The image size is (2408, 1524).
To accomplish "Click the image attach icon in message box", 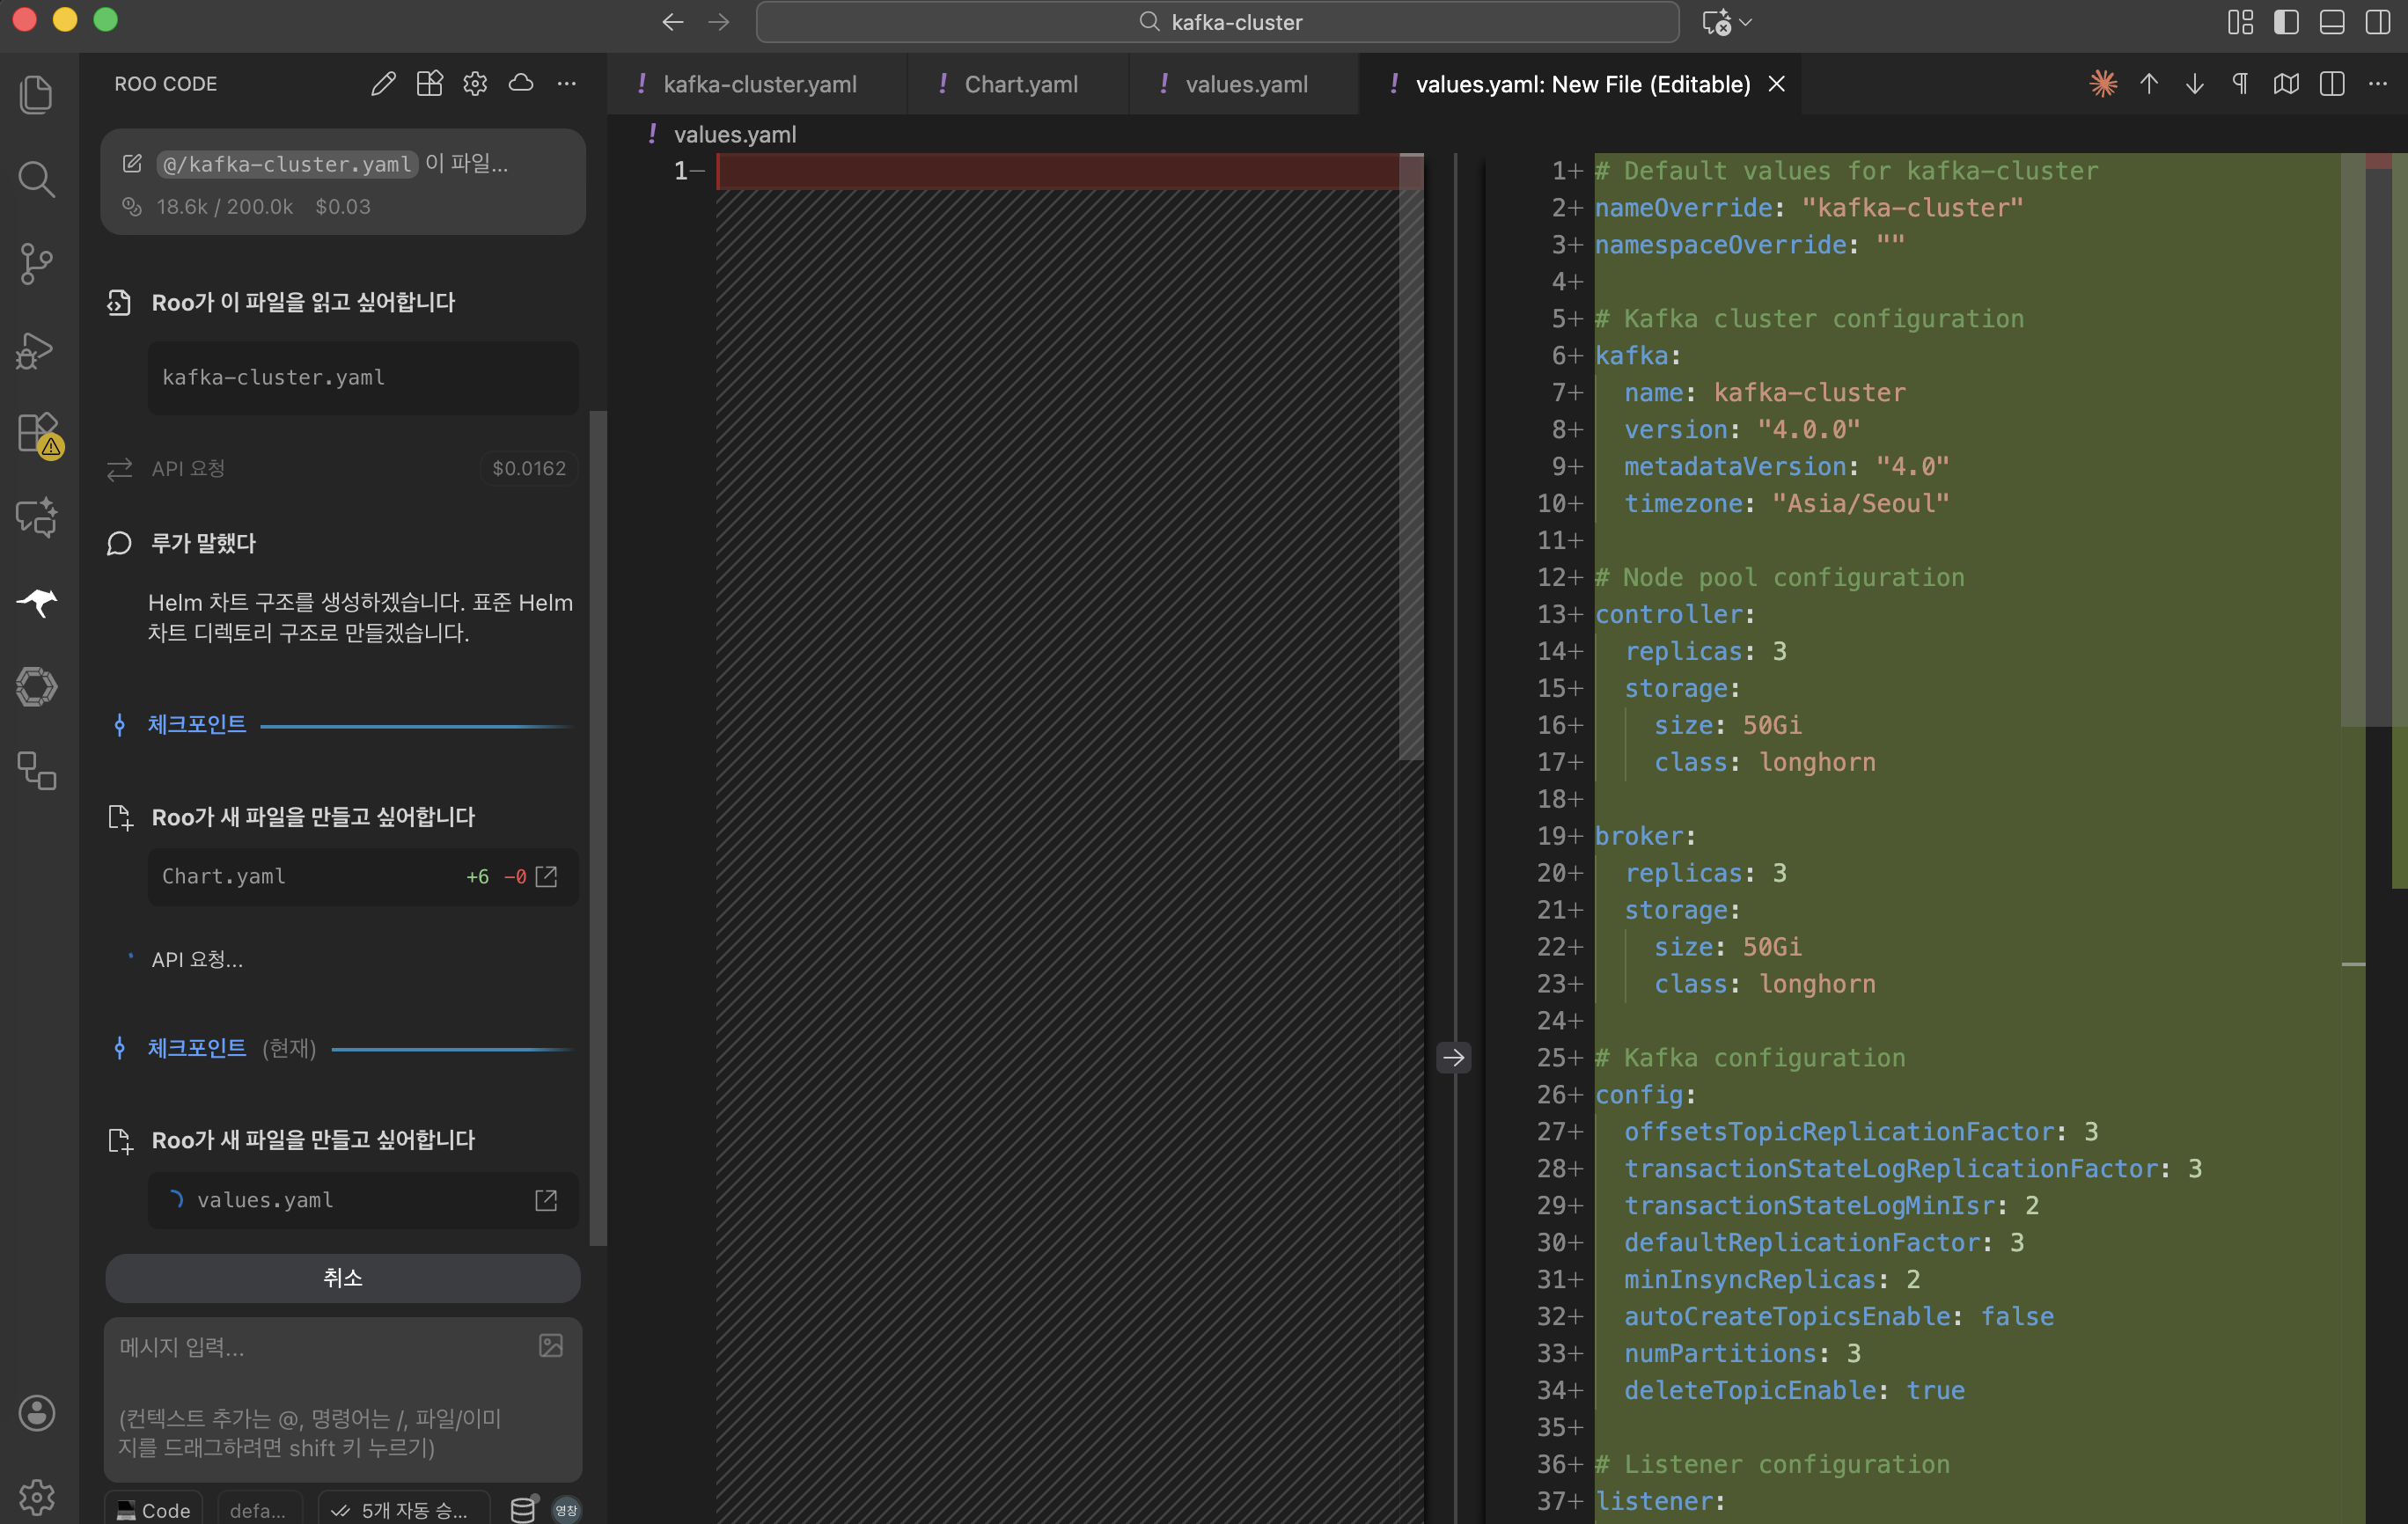I will pyautogui.click(x=551, y=1346).
